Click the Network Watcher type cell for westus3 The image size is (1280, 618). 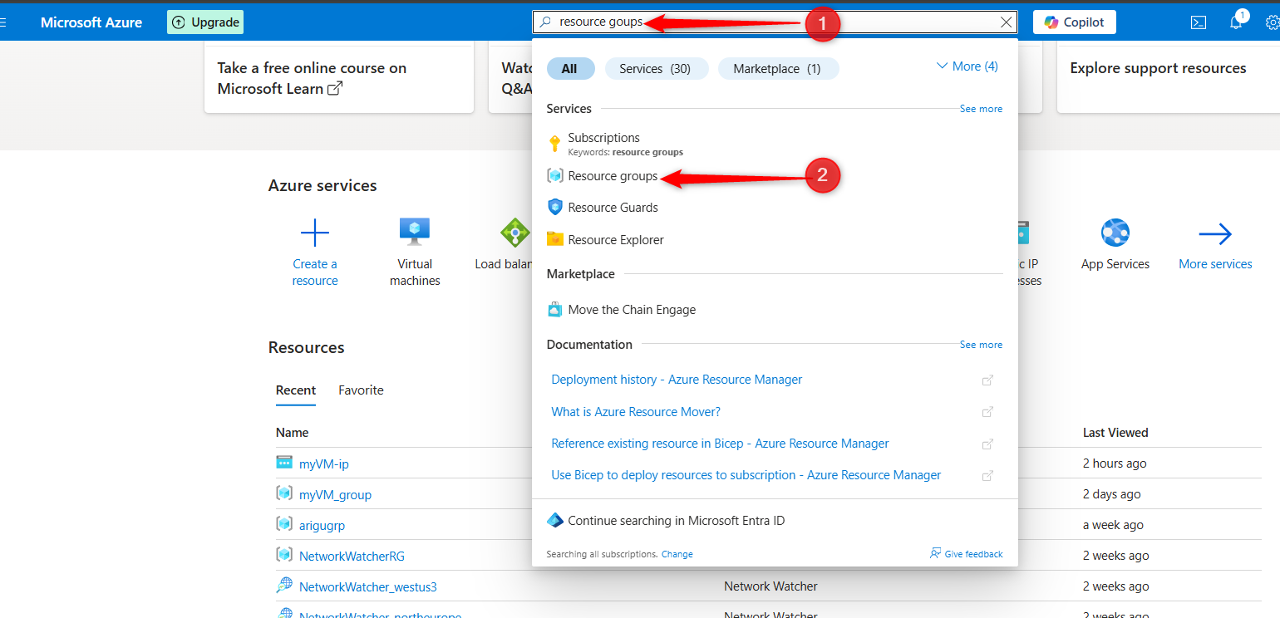point(770,586)
